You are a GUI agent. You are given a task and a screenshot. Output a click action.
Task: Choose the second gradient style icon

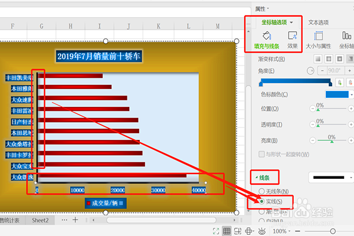[x=329, y=59]
